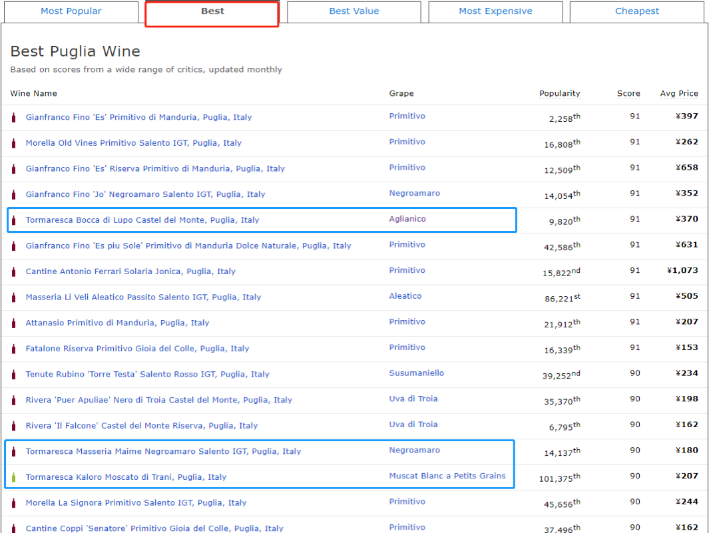The image size is (709, 533).
Task: Click Primitivo grape link for Morella Old Vines
Action: 407,142
